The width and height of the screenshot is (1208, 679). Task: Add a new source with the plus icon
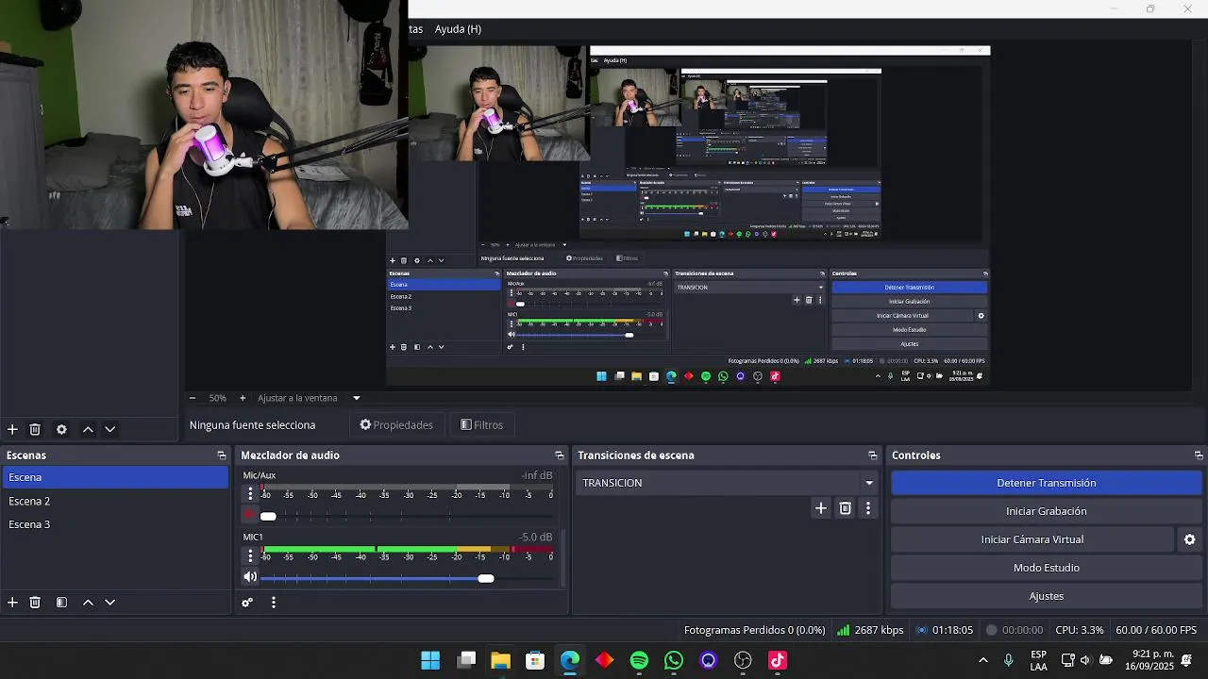[12, 429]
